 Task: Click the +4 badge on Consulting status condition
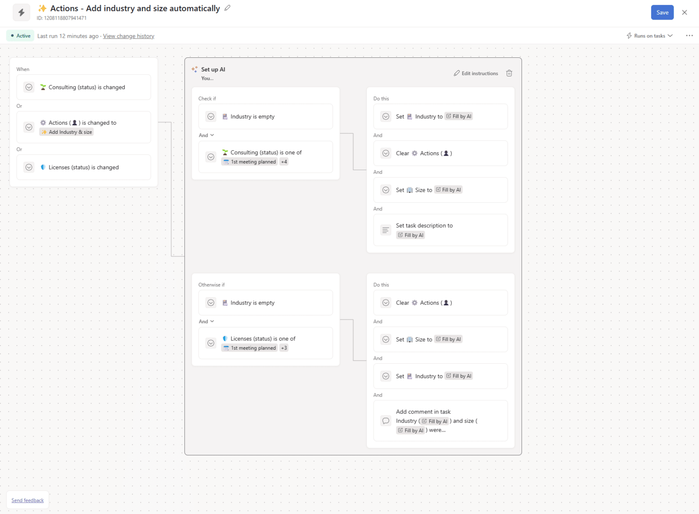(284, 162)
